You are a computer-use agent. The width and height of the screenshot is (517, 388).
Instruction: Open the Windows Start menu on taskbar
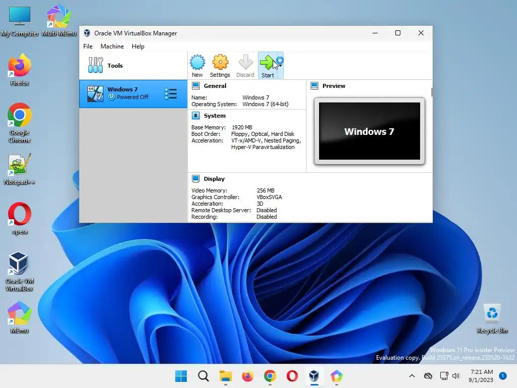coord(181,376)
